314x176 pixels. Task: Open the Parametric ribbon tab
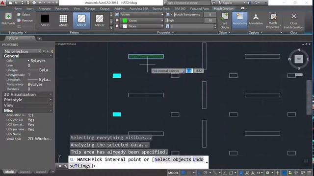pyautogui.click(x=62, y=9)
